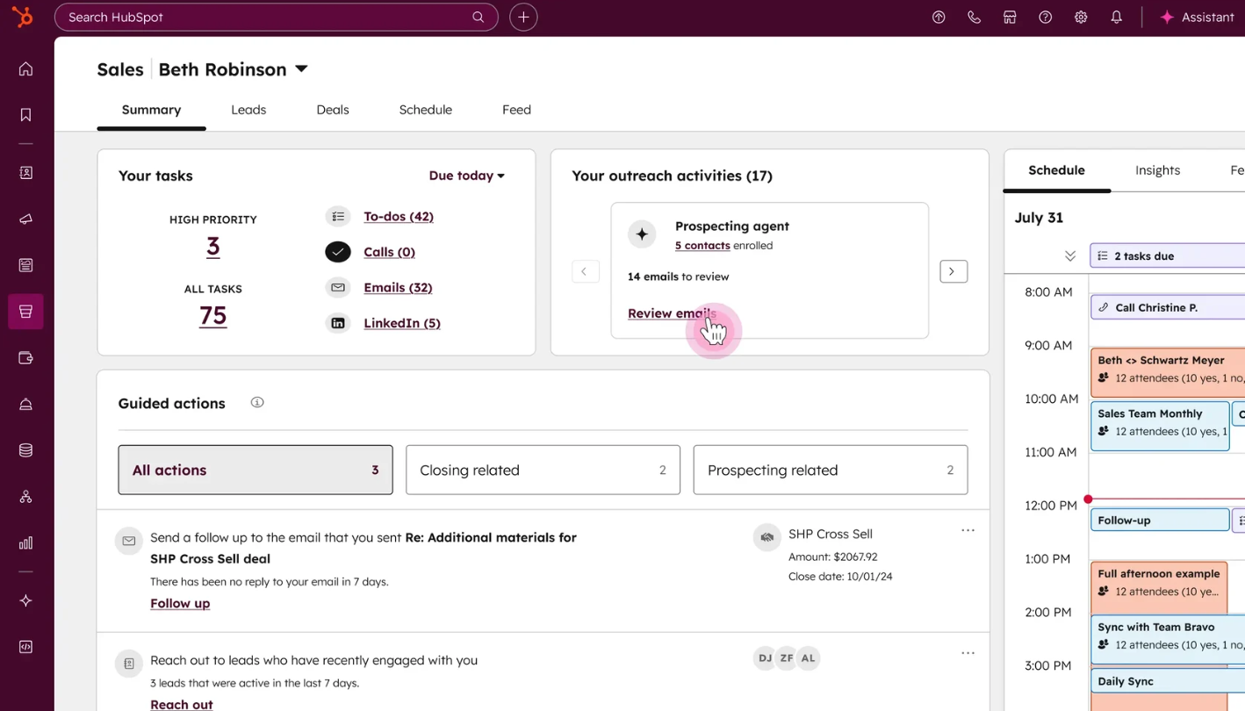This screenshot has width=1245, height=711.
Task: Open the Reporting bar chart icon
Action: [x=25, y=543]
